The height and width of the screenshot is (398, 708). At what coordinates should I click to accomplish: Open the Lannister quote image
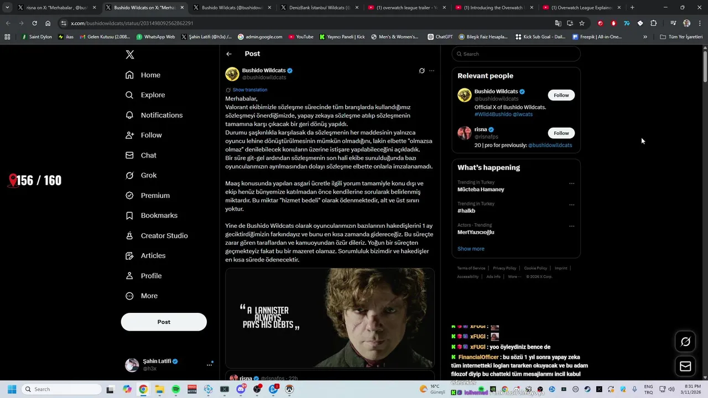(330, 318)
